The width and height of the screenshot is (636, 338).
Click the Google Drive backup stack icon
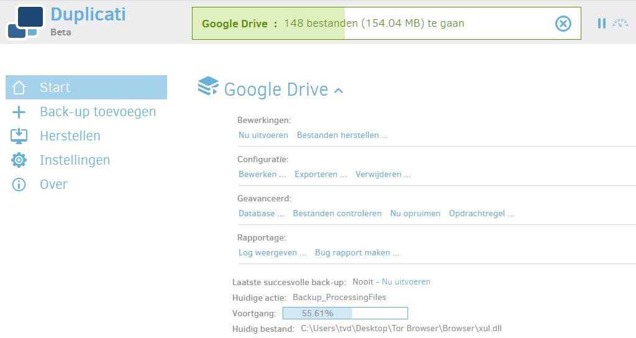point(208,86)
